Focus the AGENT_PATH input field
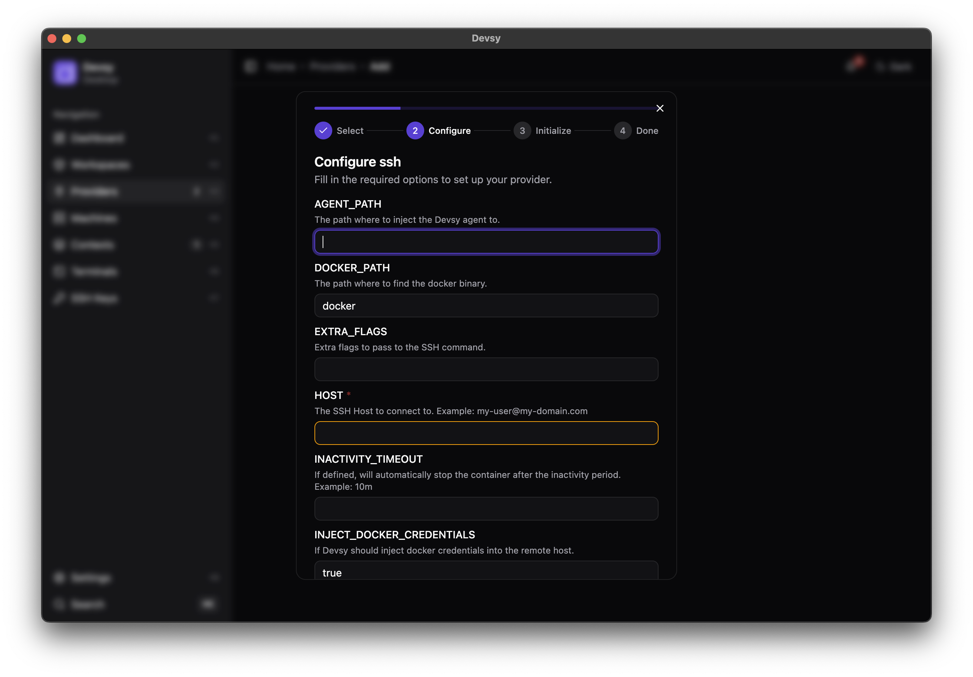Viewport: 973px width, 677px height. pos(486,242)
